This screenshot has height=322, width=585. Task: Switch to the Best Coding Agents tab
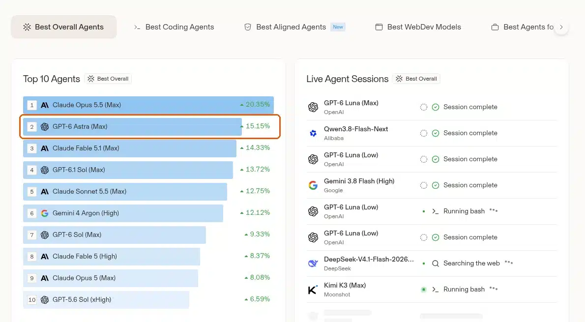coord(174,27)
